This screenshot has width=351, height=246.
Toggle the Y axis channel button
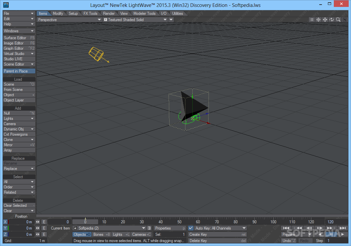pyautogui.click(x=6, y=228)
